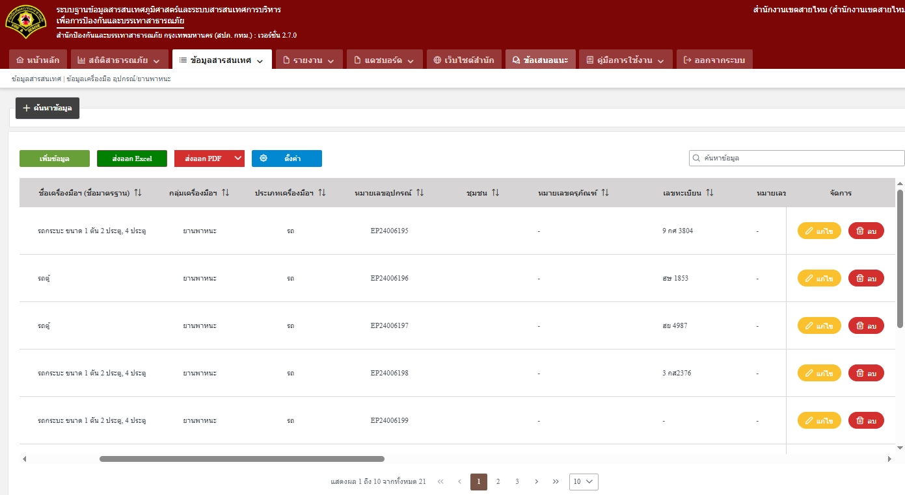905x495 pixels.
Task: Click scroll-down arrow of vertical scrollbar
Action: pyautogui.click(x=900, y=448)
